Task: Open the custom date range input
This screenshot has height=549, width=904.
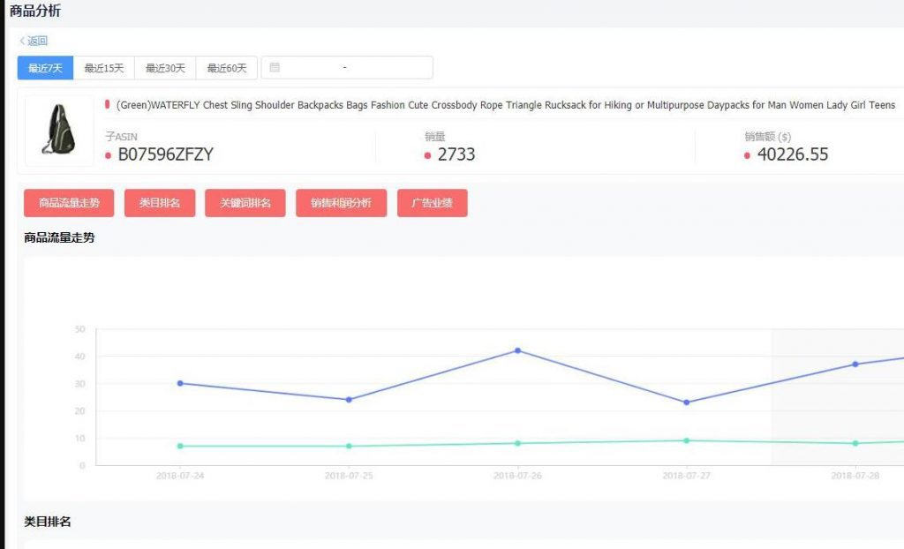Action: 353,68
